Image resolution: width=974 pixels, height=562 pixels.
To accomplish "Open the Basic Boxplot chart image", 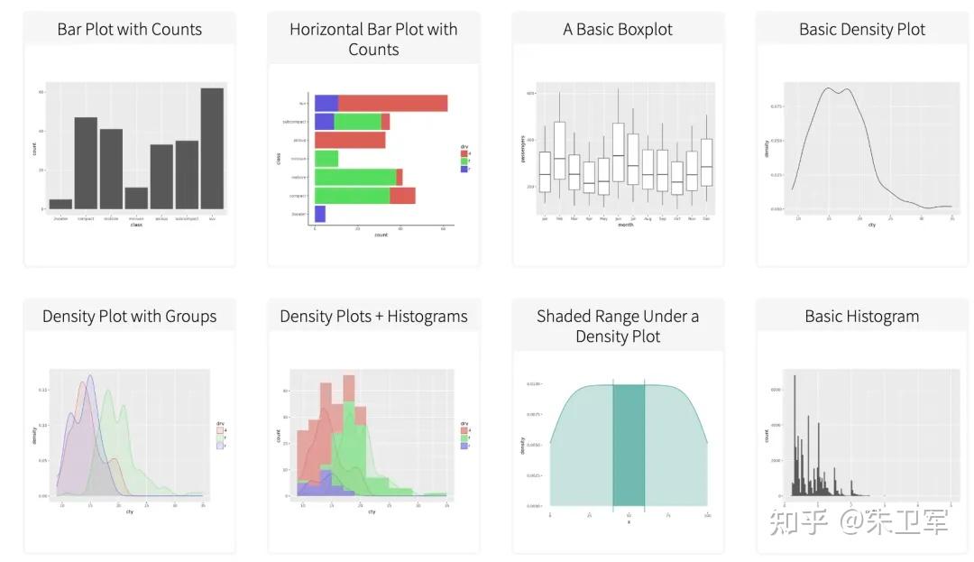I will point(618,154).
